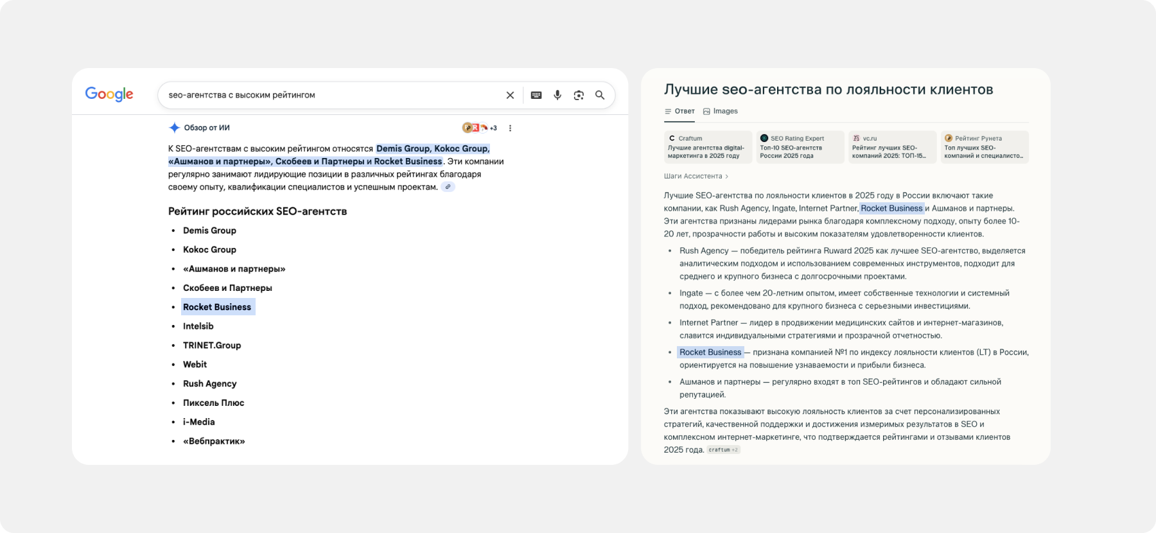The height and width of the screenshot is (533, 1156).
Task: Click 'Kokoc Group' in the bulleted list
Action: (x=209, y=250)
